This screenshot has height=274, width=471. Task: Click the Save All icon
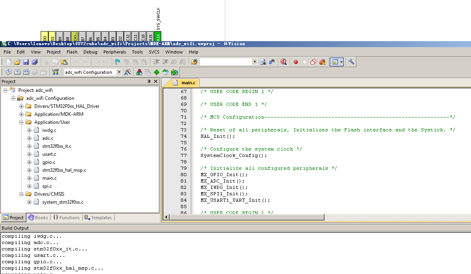(x=35, y=62)
